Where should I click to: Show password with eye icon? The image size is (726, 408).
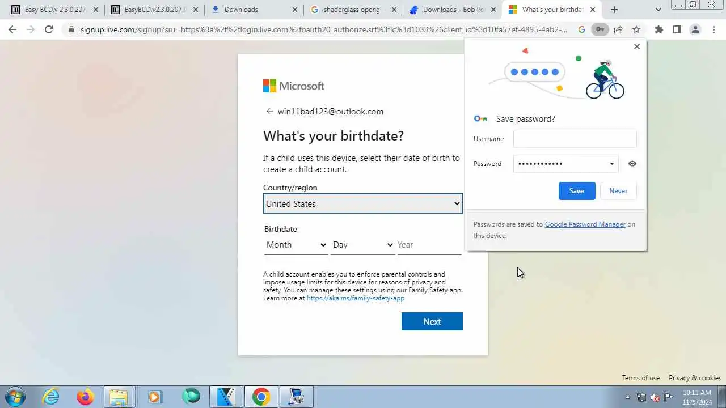click(x=632, y=164)
